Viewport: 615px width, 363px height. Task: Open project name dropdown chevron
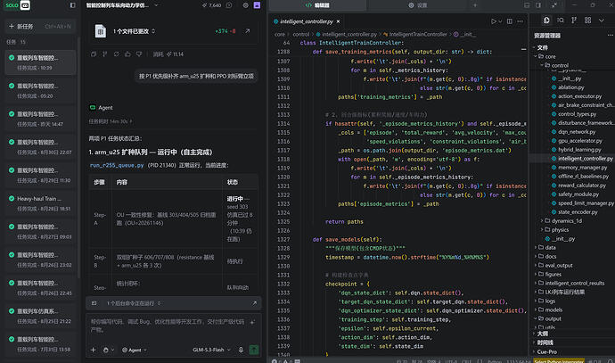pos(156,5)
